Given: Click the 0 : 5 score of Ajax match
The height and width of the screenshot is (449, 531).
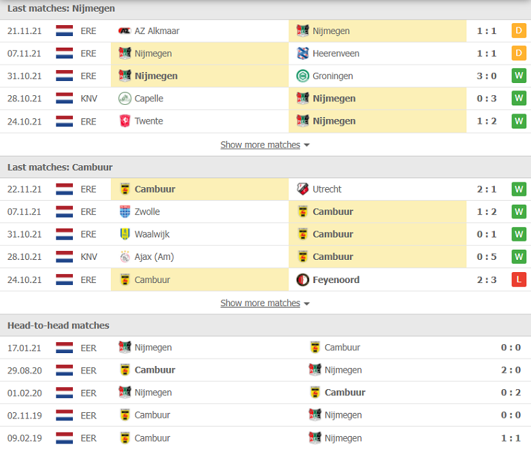Looking at the screenshot, I should 487,256.
